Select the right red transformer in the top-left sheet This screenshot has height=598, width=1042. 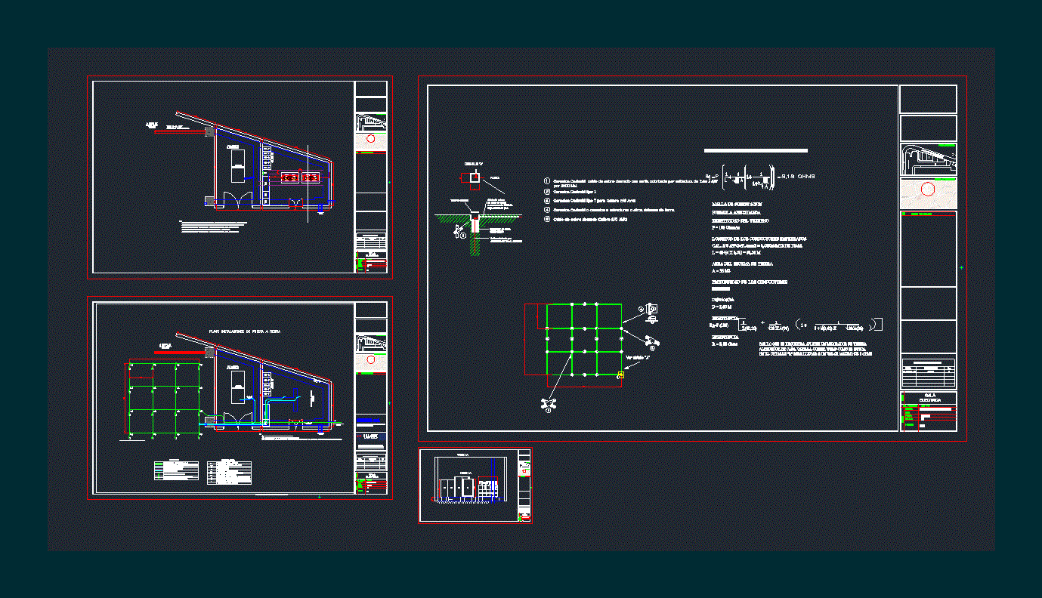pyautogui.click(x=311, y=178)
